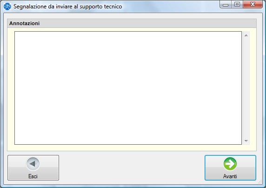Click the 'Avanti' text label
The width and height of the screenshot is (266, 188).
pos(230,176)
